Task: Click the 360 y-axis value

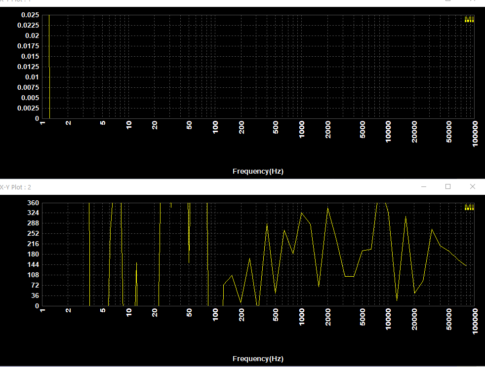Action: point(33,203)
